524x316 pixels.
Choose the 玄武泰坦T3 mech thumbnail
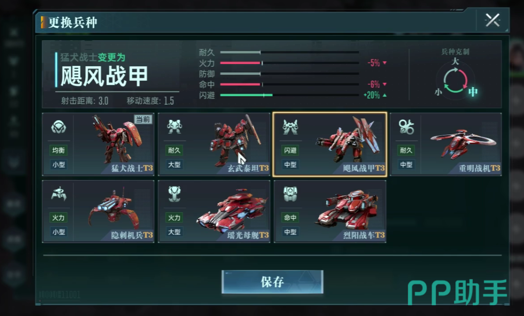[x=234, y=140]
